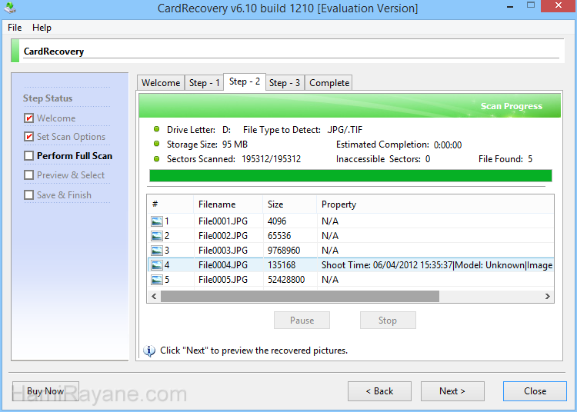Click the size value 65536

279,236
